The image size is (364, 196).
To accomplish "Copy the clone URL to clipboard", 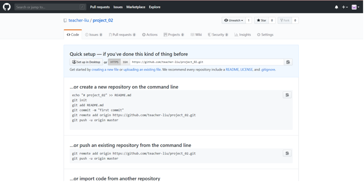I will pos(288,62).
